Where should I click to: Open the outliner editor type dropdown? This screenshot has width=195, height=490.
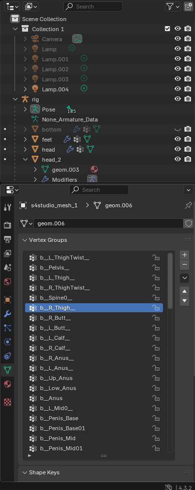point(13,7)
